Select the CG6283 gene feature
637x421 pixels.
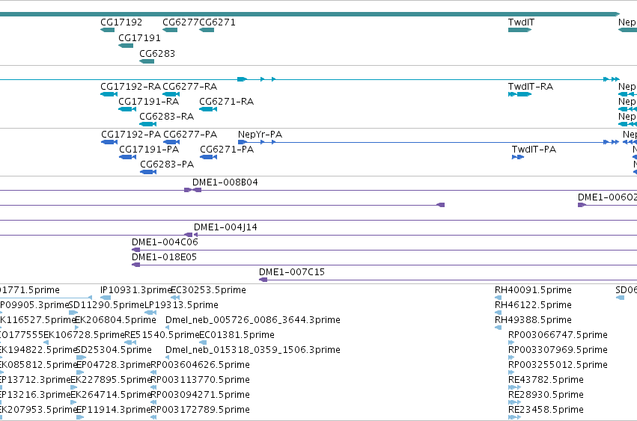tap(147, 61)
